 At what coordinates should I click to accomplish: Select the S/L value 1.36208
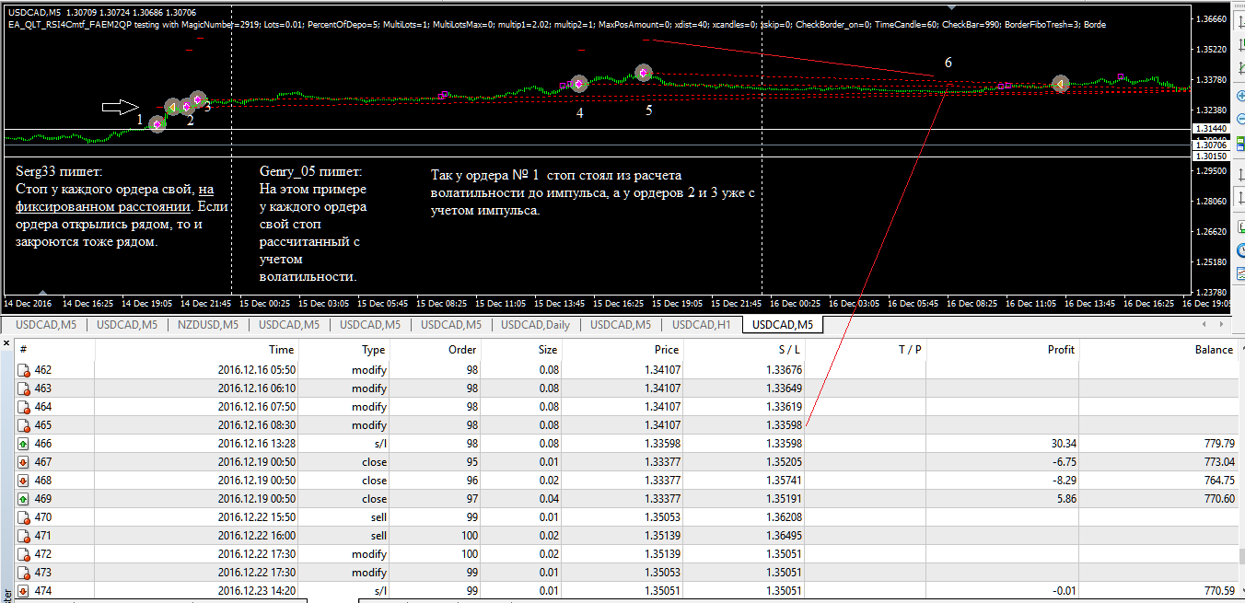click(783, 517)
